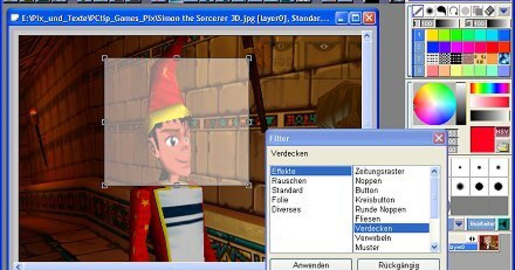Click the teal left-arrow layer button

504,224
